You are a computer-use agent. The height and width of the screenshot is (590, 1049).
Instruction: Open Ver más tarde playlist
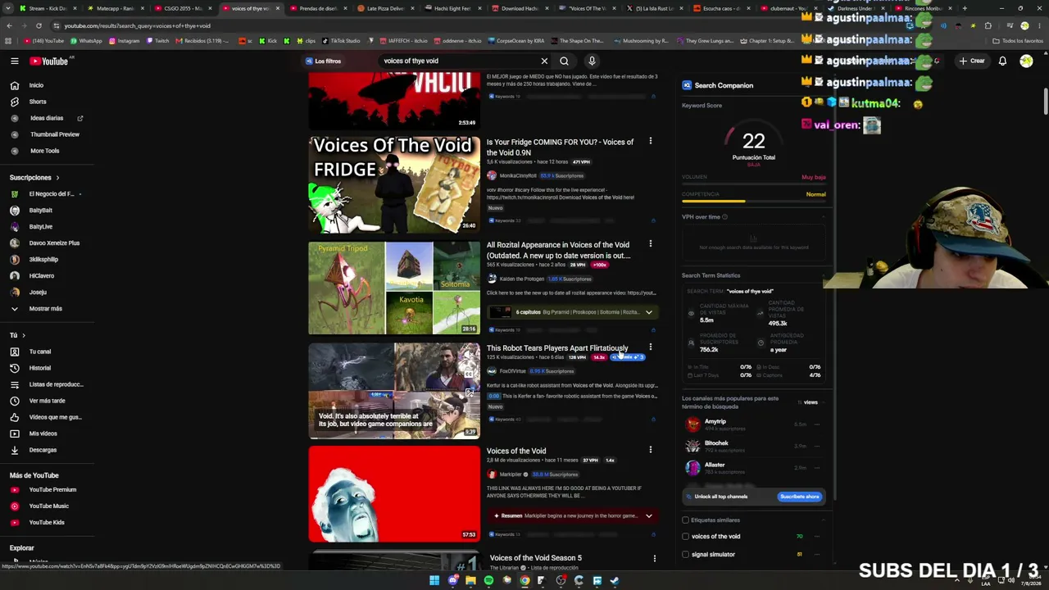pyautogui.click(x=47, y=401)
